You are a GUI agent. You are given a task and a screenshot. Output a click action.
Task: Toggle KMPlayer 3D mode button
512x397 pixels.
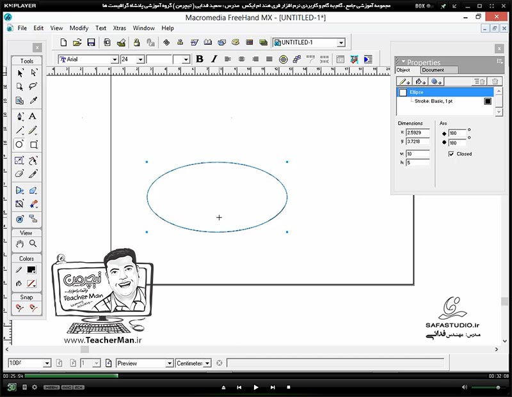click(12, 387)
